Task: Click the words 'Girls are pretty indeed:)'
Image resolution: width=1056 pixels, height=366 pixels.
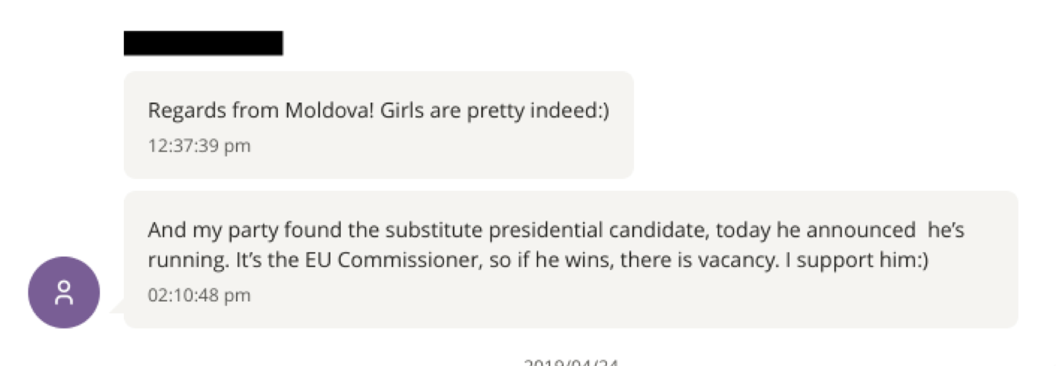Action: [x=495, y=110]
